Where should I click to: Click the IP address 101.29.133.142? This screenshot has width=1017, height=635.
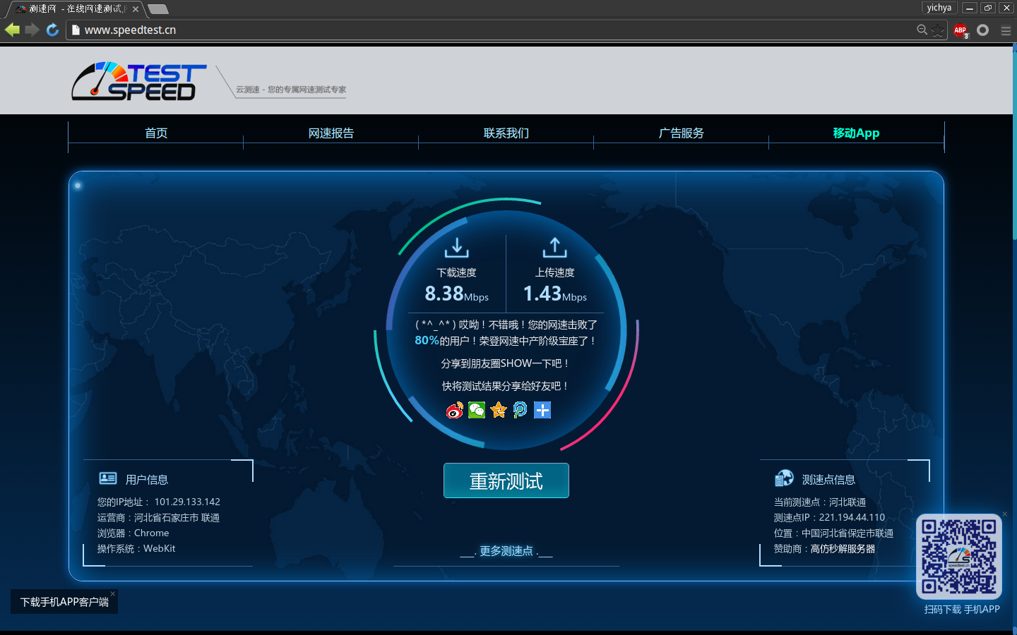coord(187,502)
